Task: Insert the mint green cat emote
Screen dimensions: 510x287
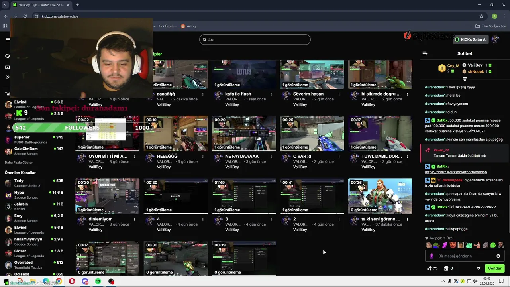Action: [x=469, y=245]
